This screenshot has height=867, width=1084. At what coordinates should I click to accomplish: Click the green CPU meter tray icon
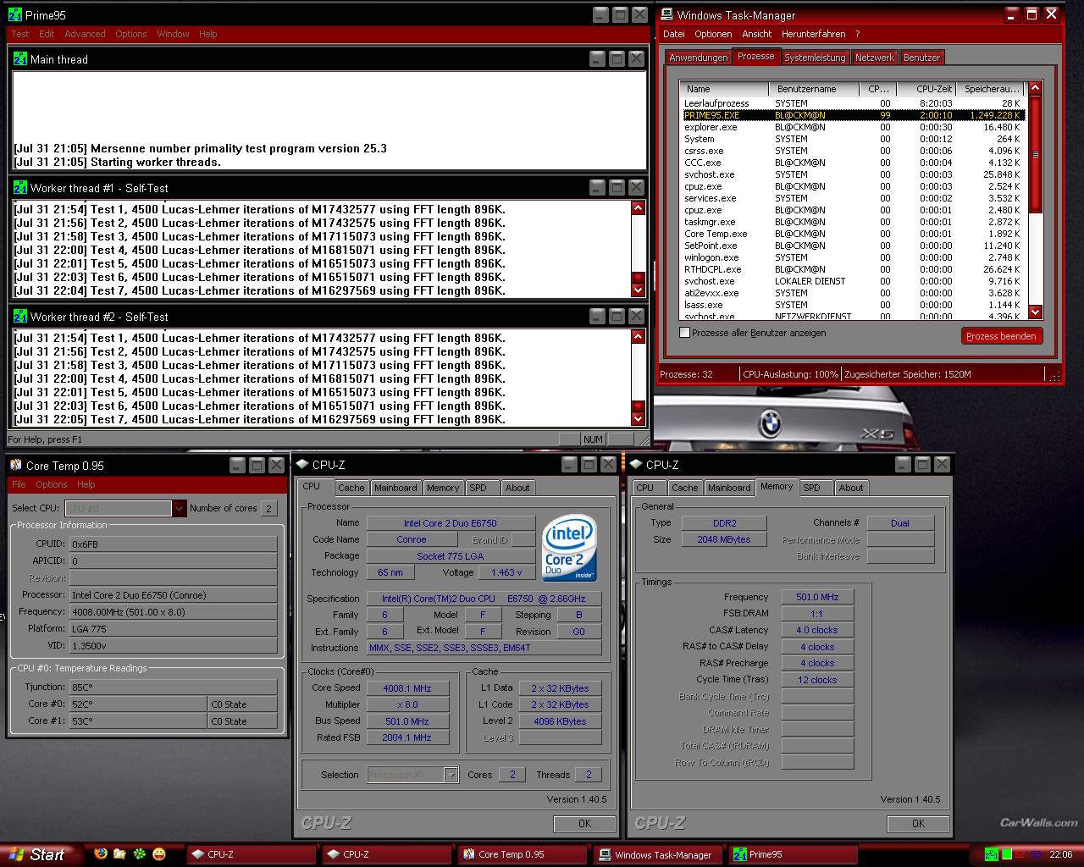1005,855
